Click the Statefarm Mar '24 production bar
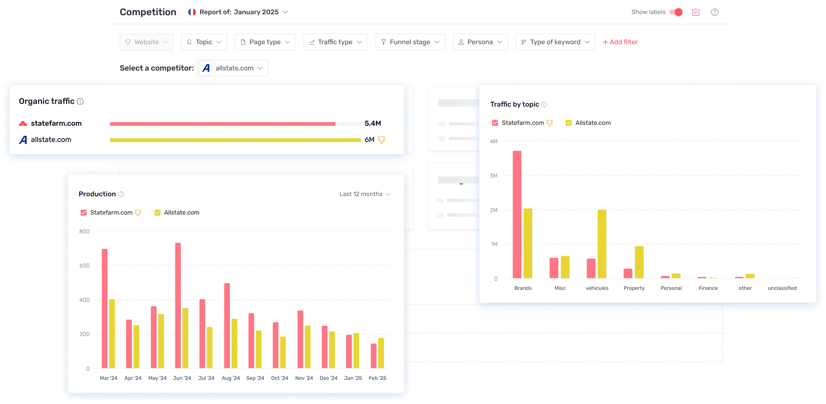826x404 pixels. coord(105,308)
